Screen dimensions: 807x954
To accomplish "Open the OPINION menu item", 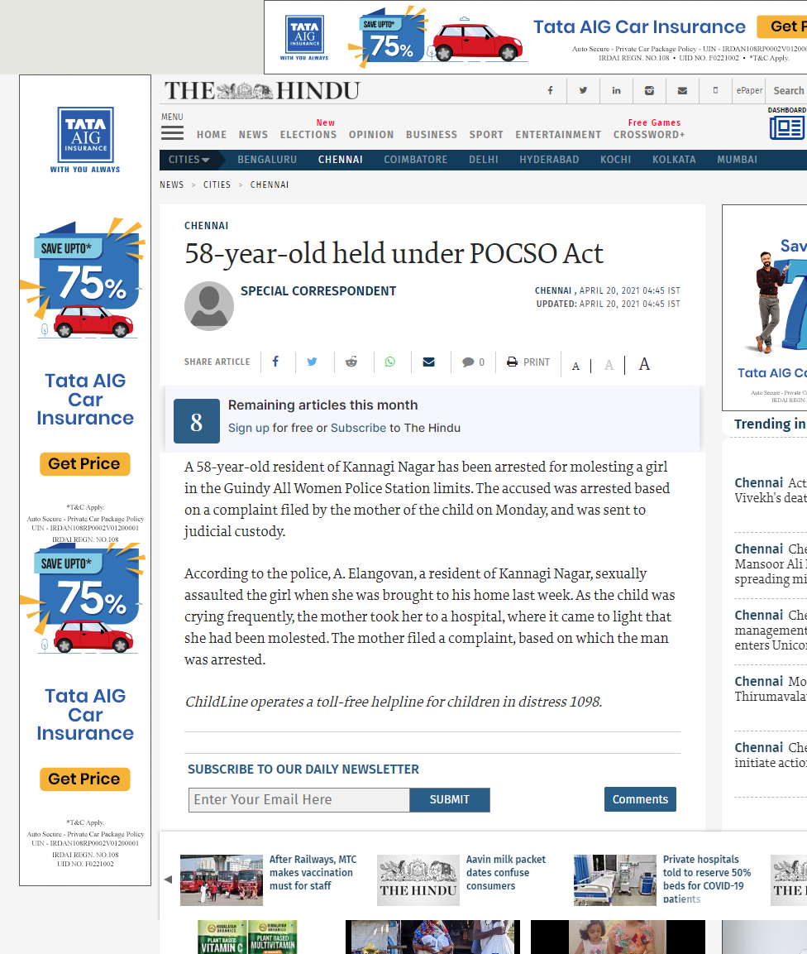I will (371, 135).
